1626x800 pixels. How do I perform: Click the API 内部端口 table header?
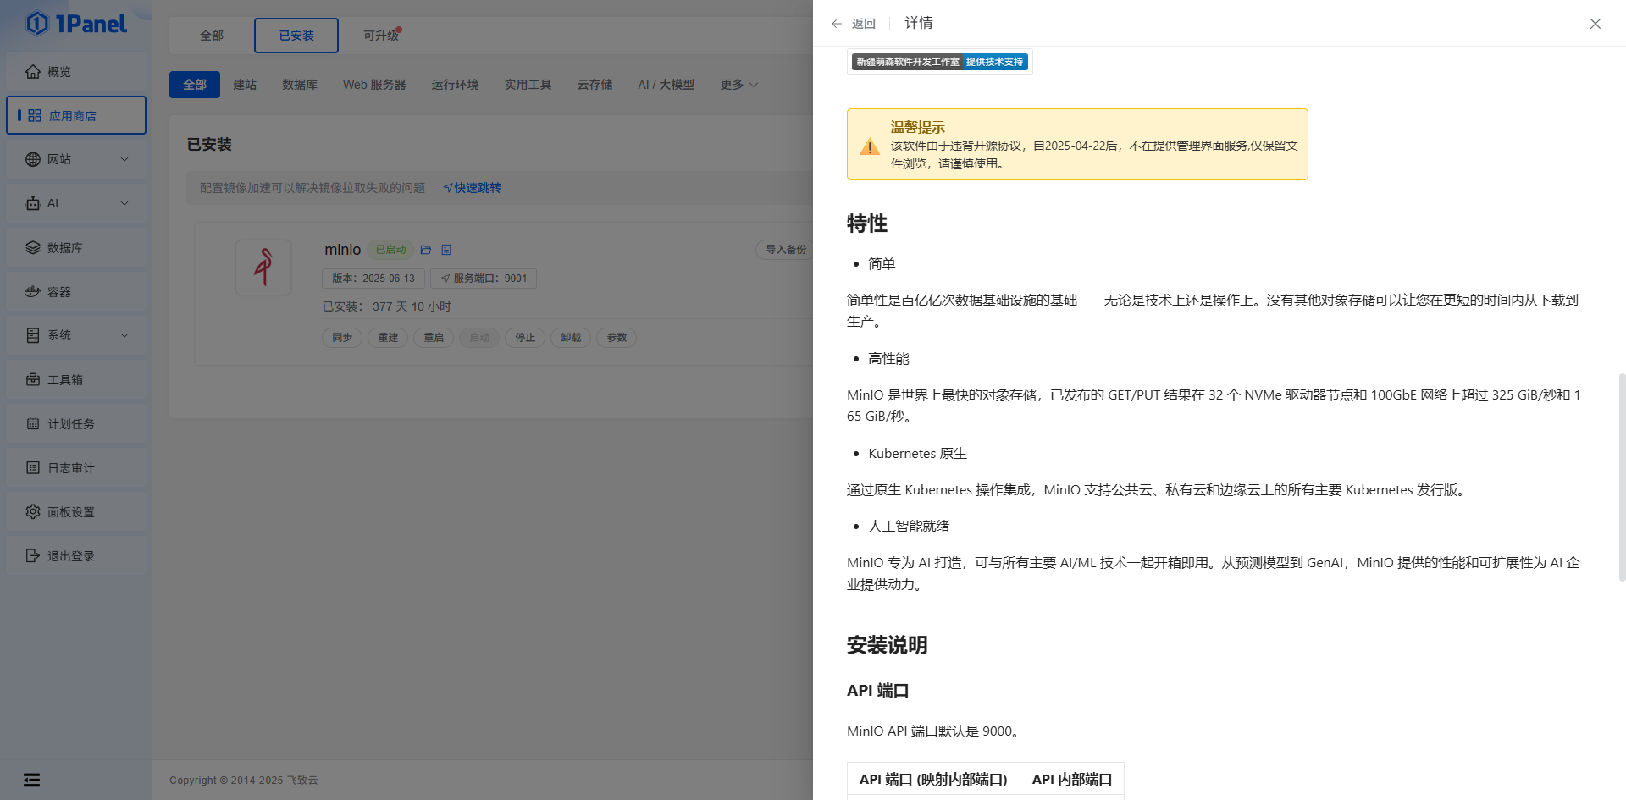(x=1071, y=780)
